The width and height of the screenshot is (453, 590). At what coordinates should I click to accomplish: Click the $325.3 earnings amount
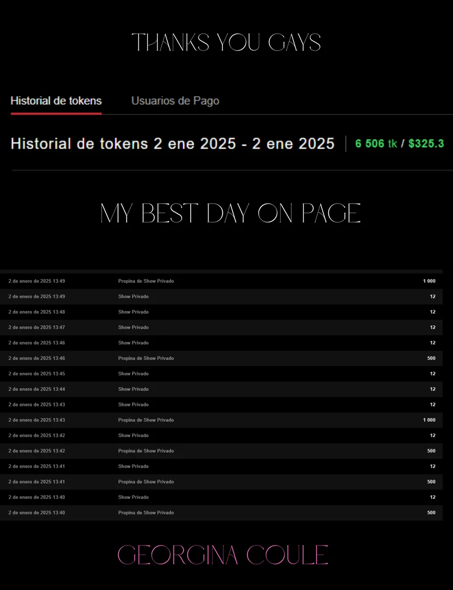[426, 144]
